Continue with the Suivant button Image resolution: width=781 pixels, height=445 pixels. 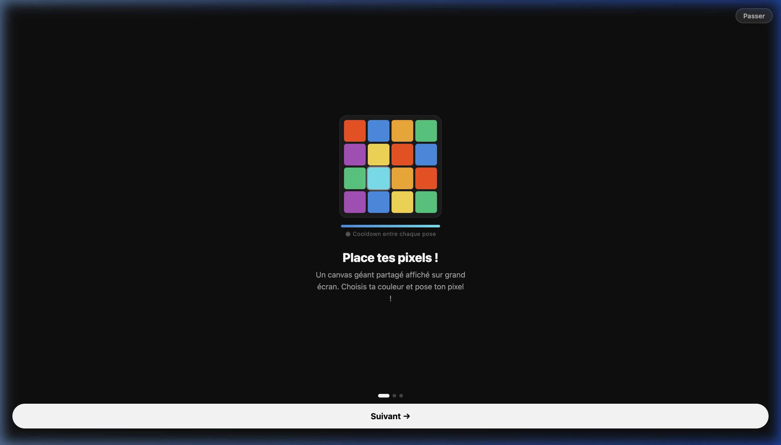pos(390,416)
